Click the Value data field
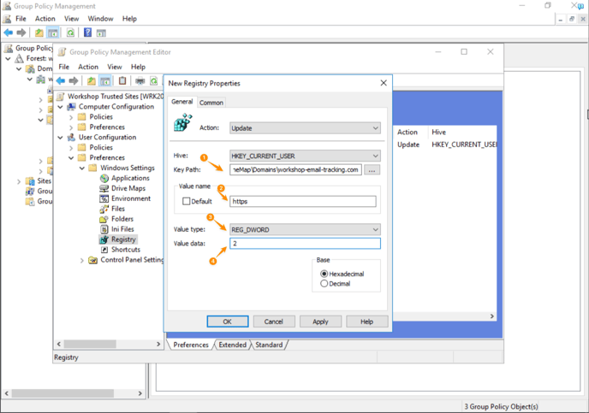This screenshot has width=589, height=413. [x=305, y=244]
